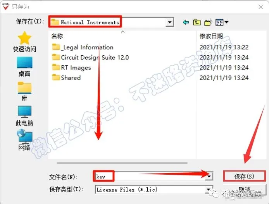Select Circuit Design Suite 12.0 folder
Viewport: 269px width, 204px height.
point(90,58)
